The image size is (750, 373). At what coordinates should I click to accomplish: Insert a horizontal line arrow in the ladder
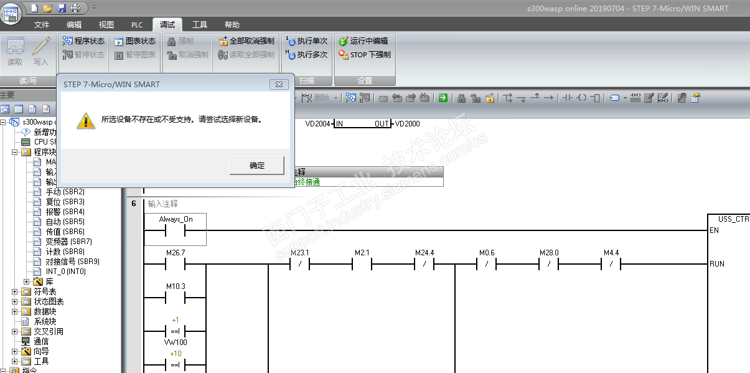pos(548,98)
